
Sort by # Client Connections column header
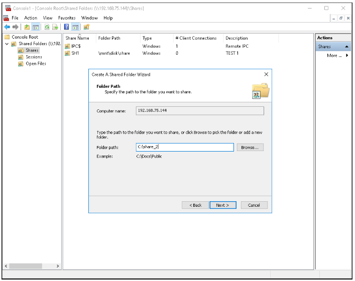196,38
